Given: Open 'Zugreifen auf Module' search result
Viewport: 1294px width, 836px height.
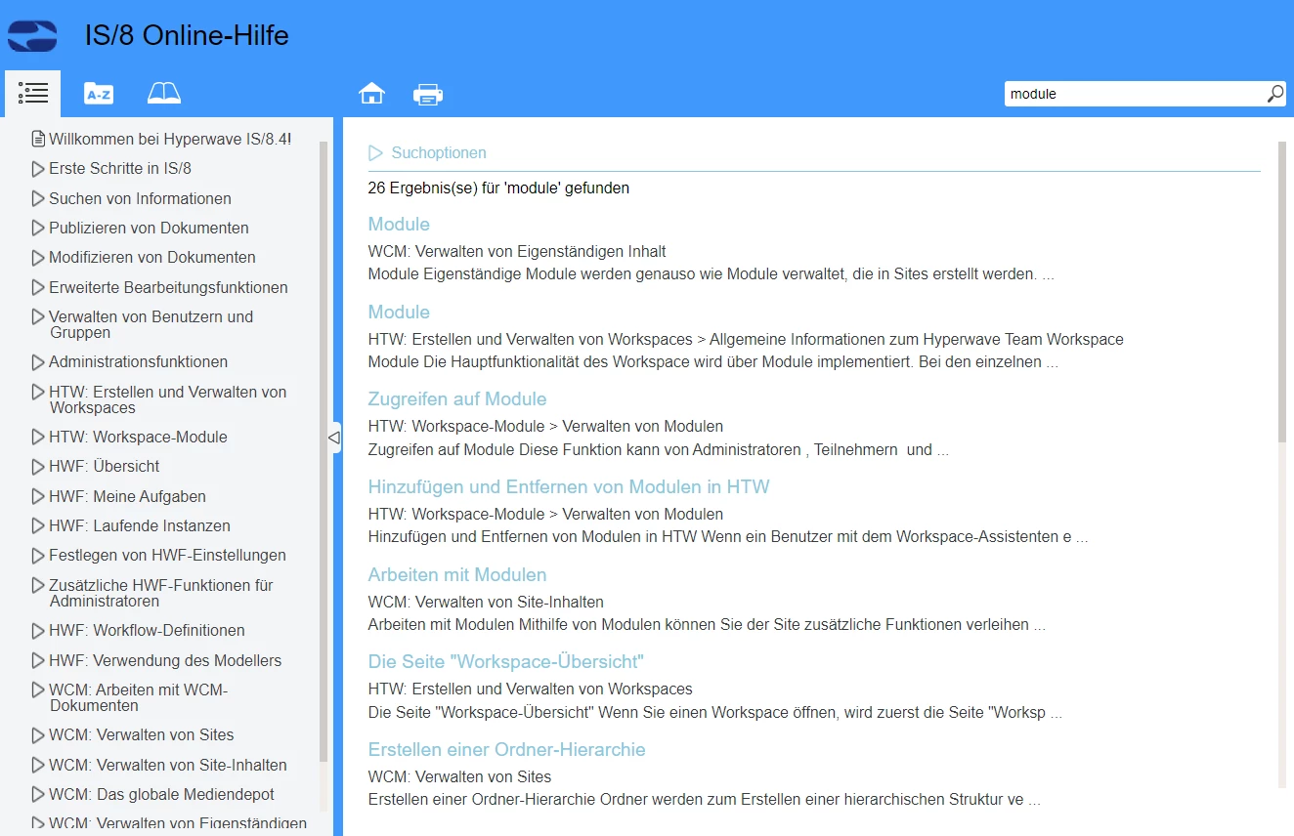Looking at the screenshot, I should tap(457, 398).
